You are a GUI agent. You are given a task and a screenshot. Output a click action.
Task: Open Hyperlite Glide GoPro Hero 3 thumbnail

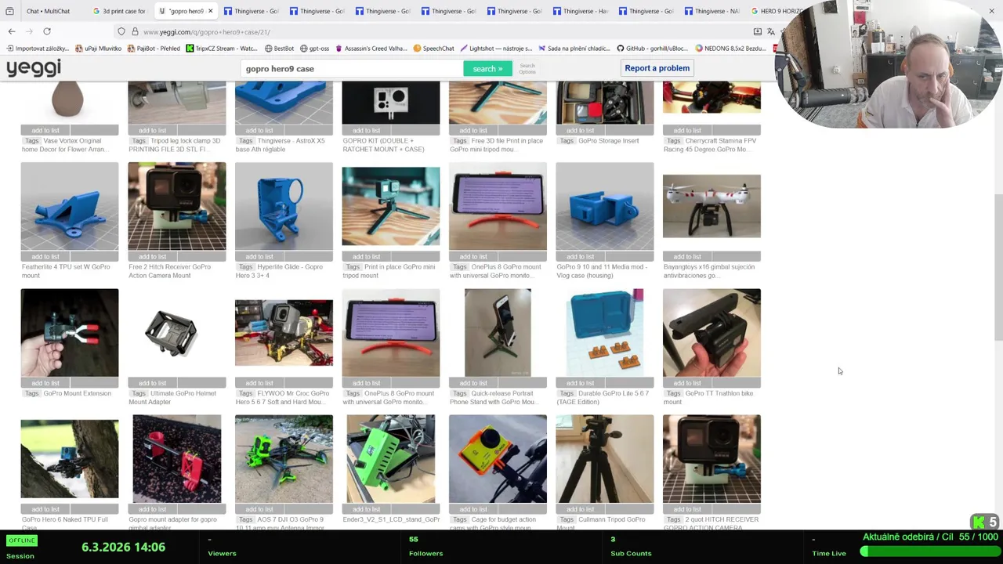point(284,207)
